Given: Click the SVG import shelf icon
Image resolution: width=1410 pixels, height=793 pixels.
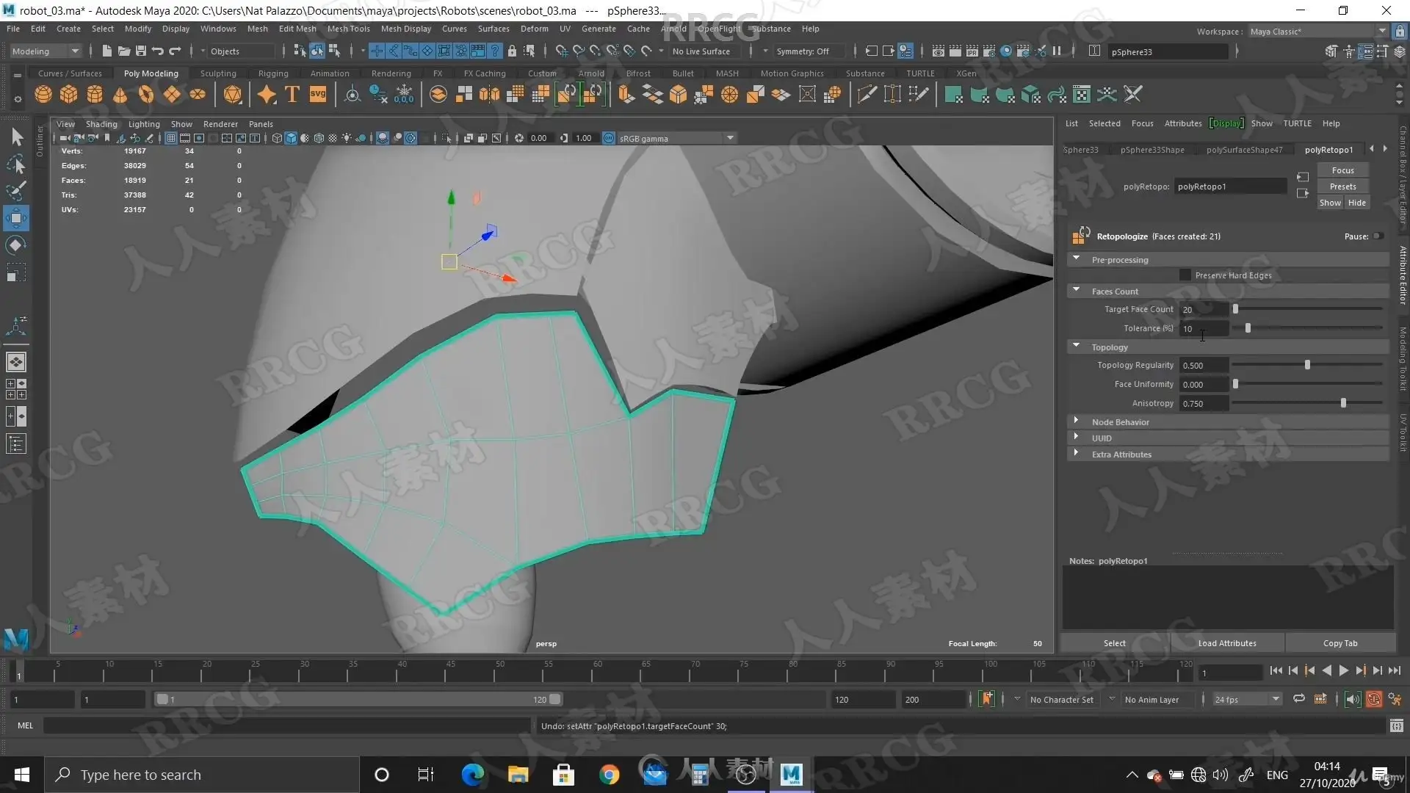Looking at the screenshot, I should 318,95.
